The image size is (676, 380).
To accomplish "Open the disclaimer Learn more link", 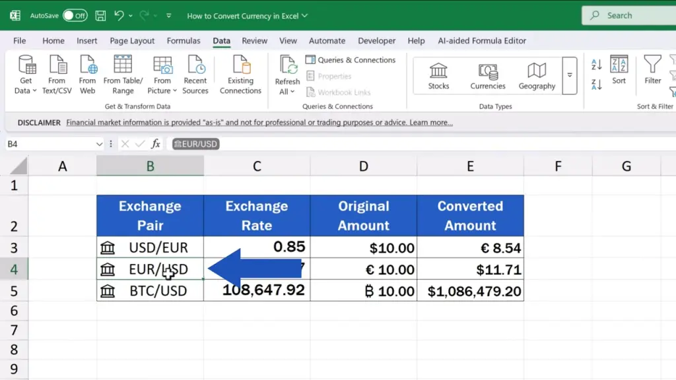I will 431,123.
